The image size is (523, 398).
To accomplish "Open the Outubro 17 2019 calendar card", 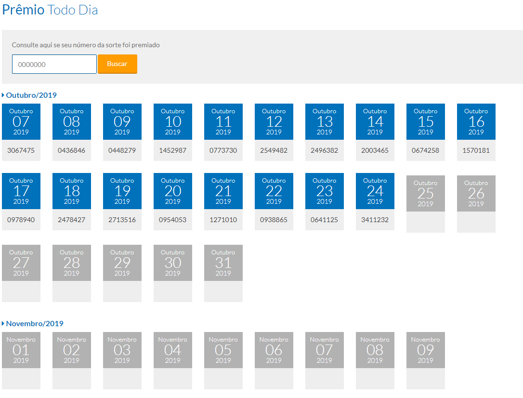I will [21, 191].
